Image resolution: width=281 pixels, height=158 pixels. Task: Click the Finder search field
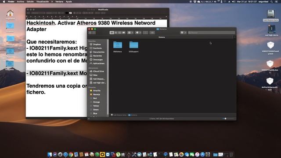212,32
